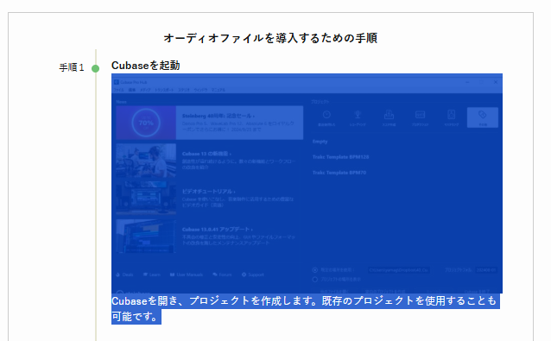Image resolution: width=551 pixels, height=341 pixels.
Task: Open the Learn link
Action: click(152, 275)
